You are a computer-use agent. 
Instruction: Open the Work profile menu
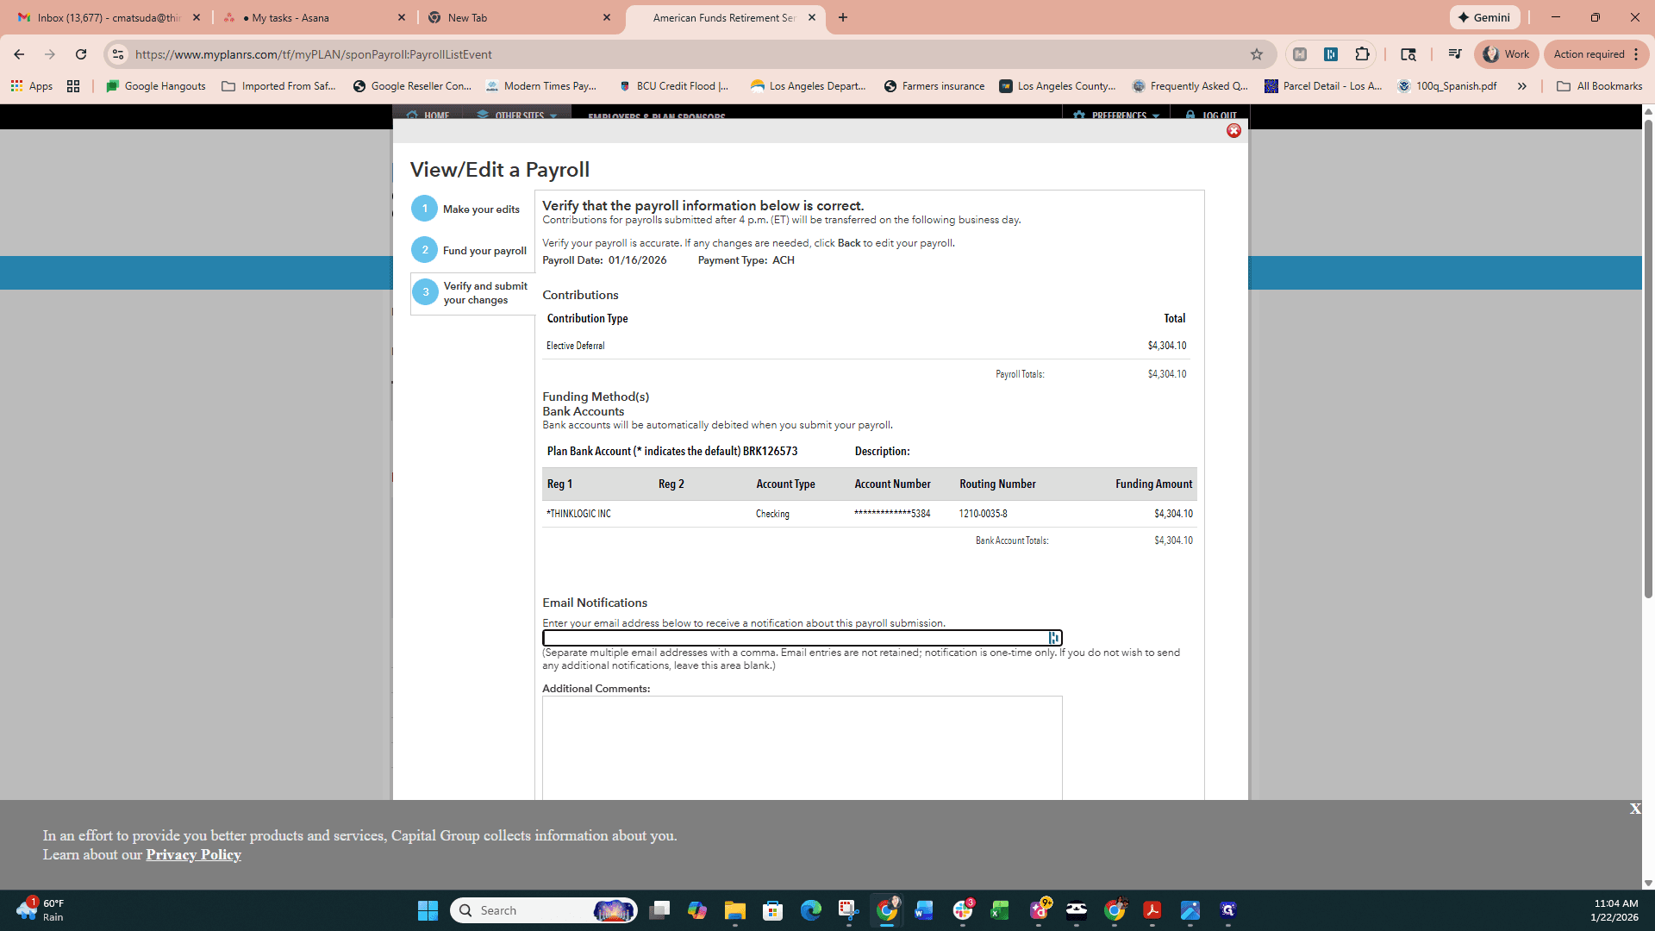point(1505,54)
